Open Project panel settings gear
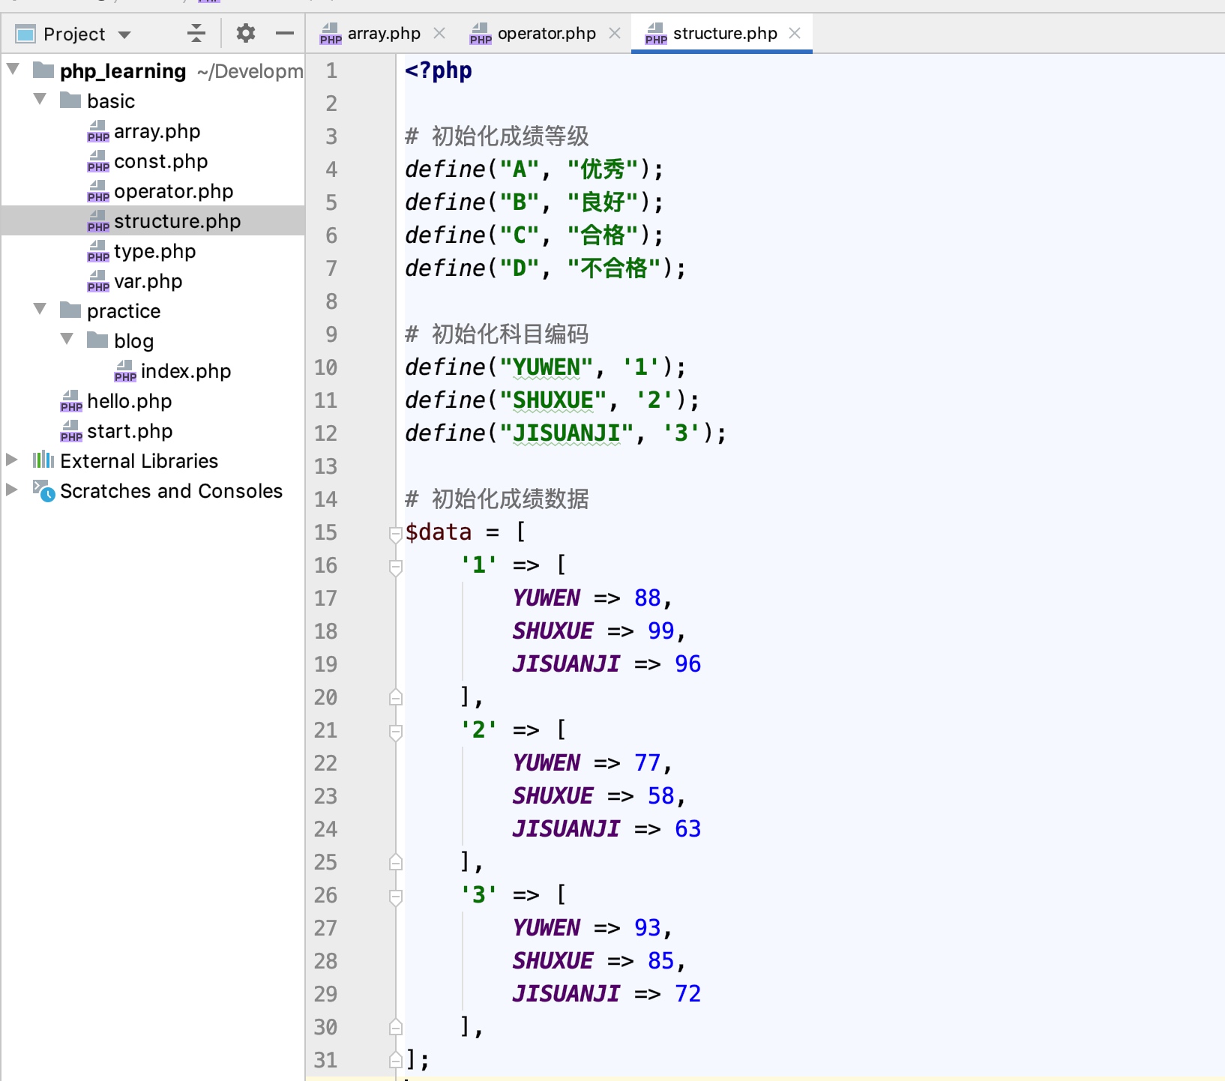This screenshot has height=1081, width=1225. click(246, 33)
